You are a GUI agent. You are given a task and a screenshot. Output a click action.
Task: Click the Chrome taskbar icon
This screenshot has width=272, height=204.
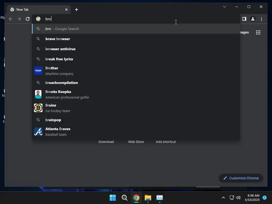click(x=136, y=198)
